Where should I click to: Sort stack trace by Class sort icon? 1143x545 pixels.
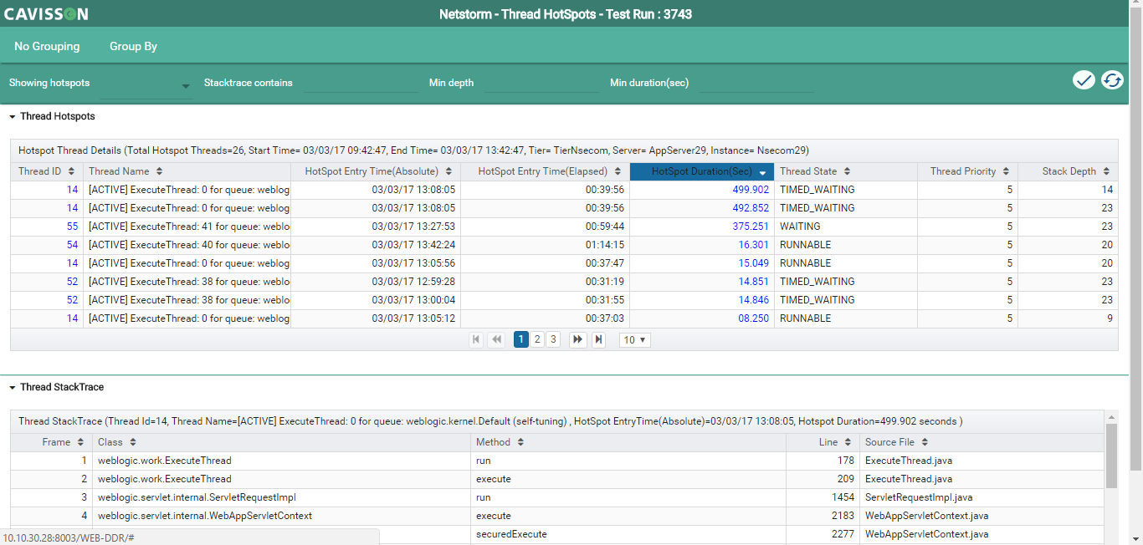click(x=133, y=442)
